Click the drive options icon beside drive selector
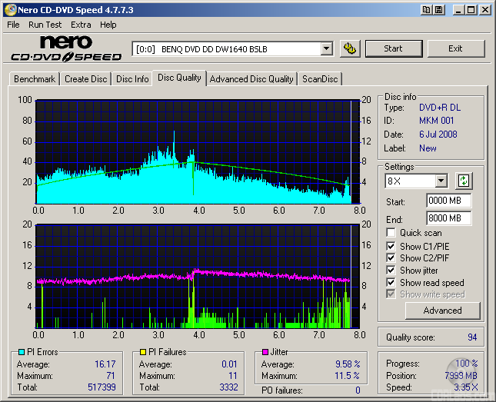The height and width of the screenshot is (402, 496). (x=350, y=48)
